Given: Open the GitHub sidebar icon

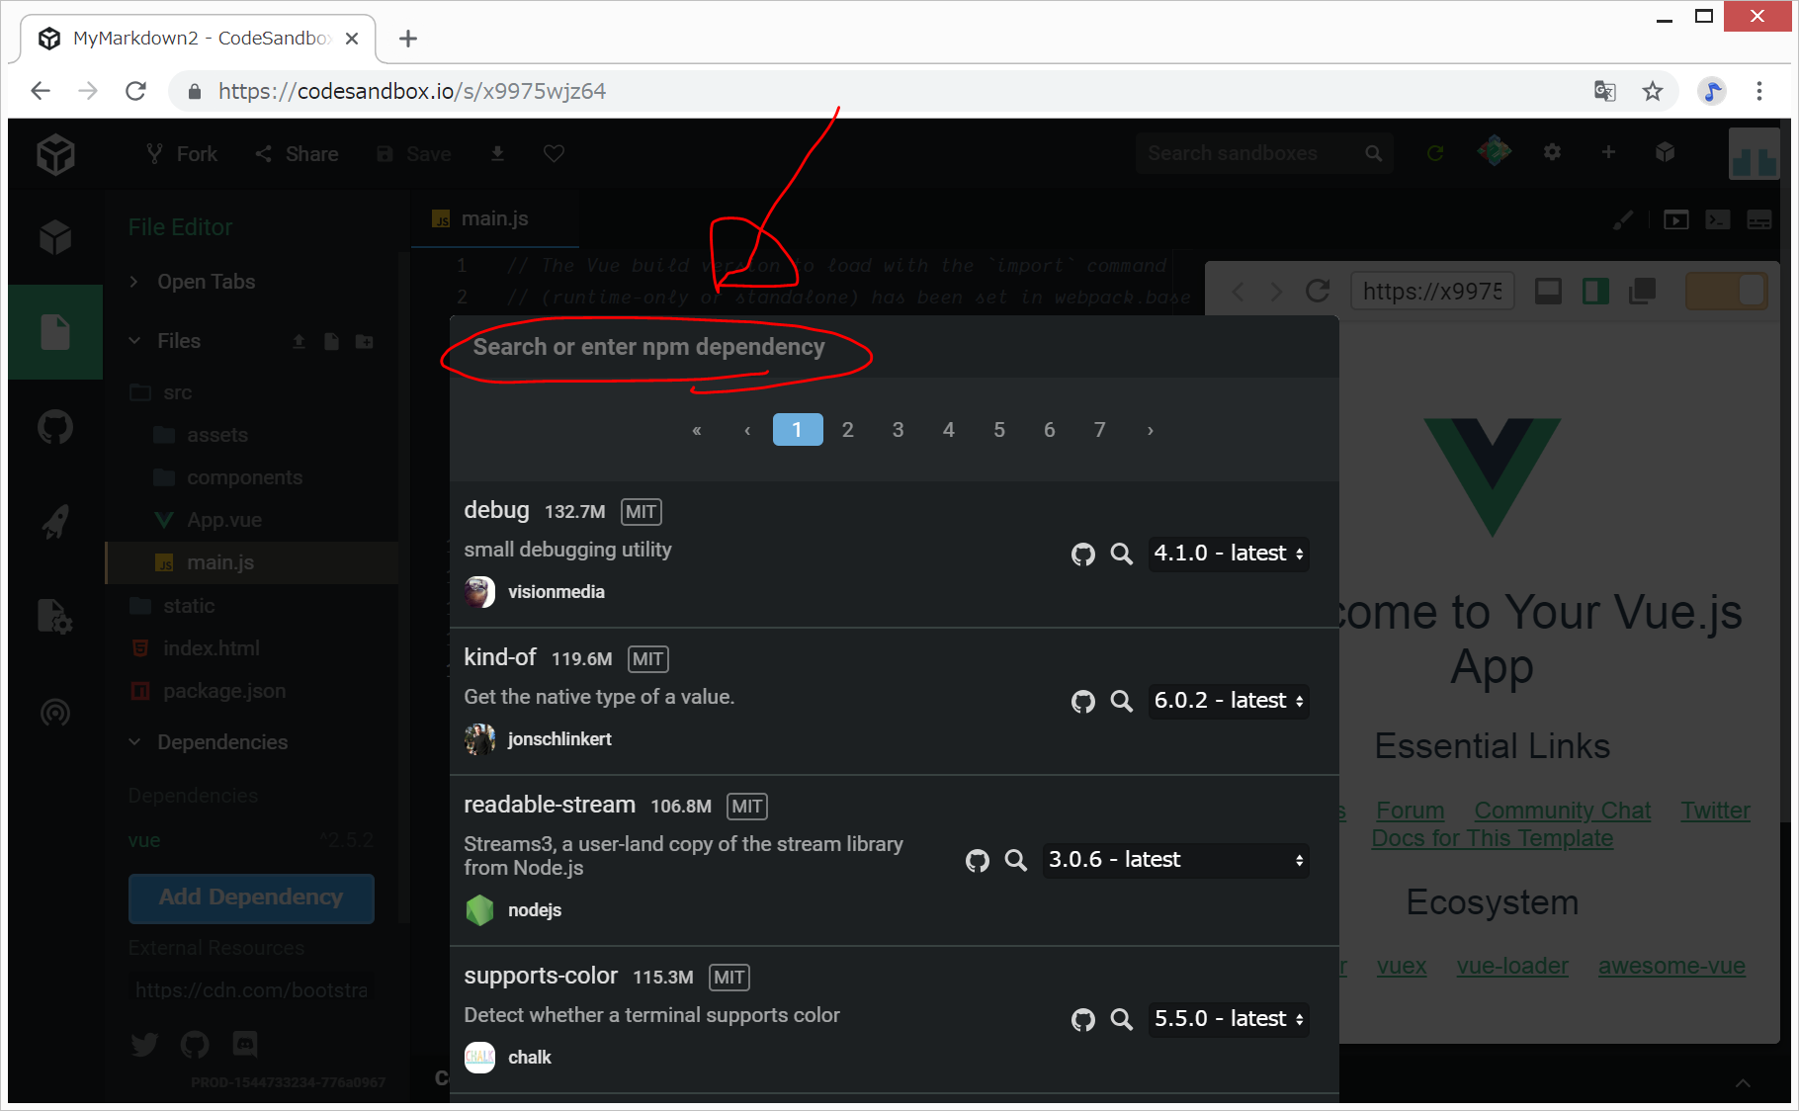Looking at the screenshot, I should point(55,427).
